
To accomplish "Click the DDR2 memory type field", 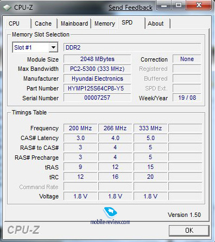I will tap(132, 47).
